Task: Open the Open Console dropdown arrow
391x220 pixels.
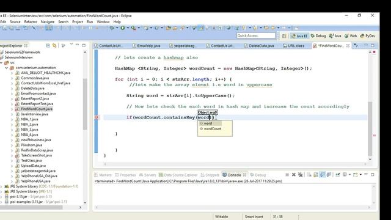Action: (x=360, y=175)
